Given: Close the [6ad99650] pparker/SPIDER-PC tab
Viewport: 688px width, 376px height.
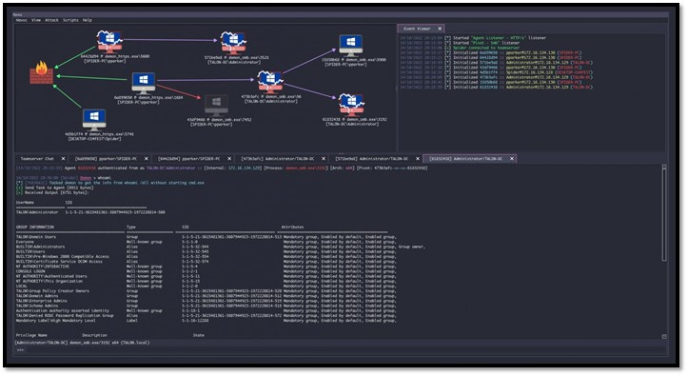Looking at the screenshot, I should tap(147, 159).
